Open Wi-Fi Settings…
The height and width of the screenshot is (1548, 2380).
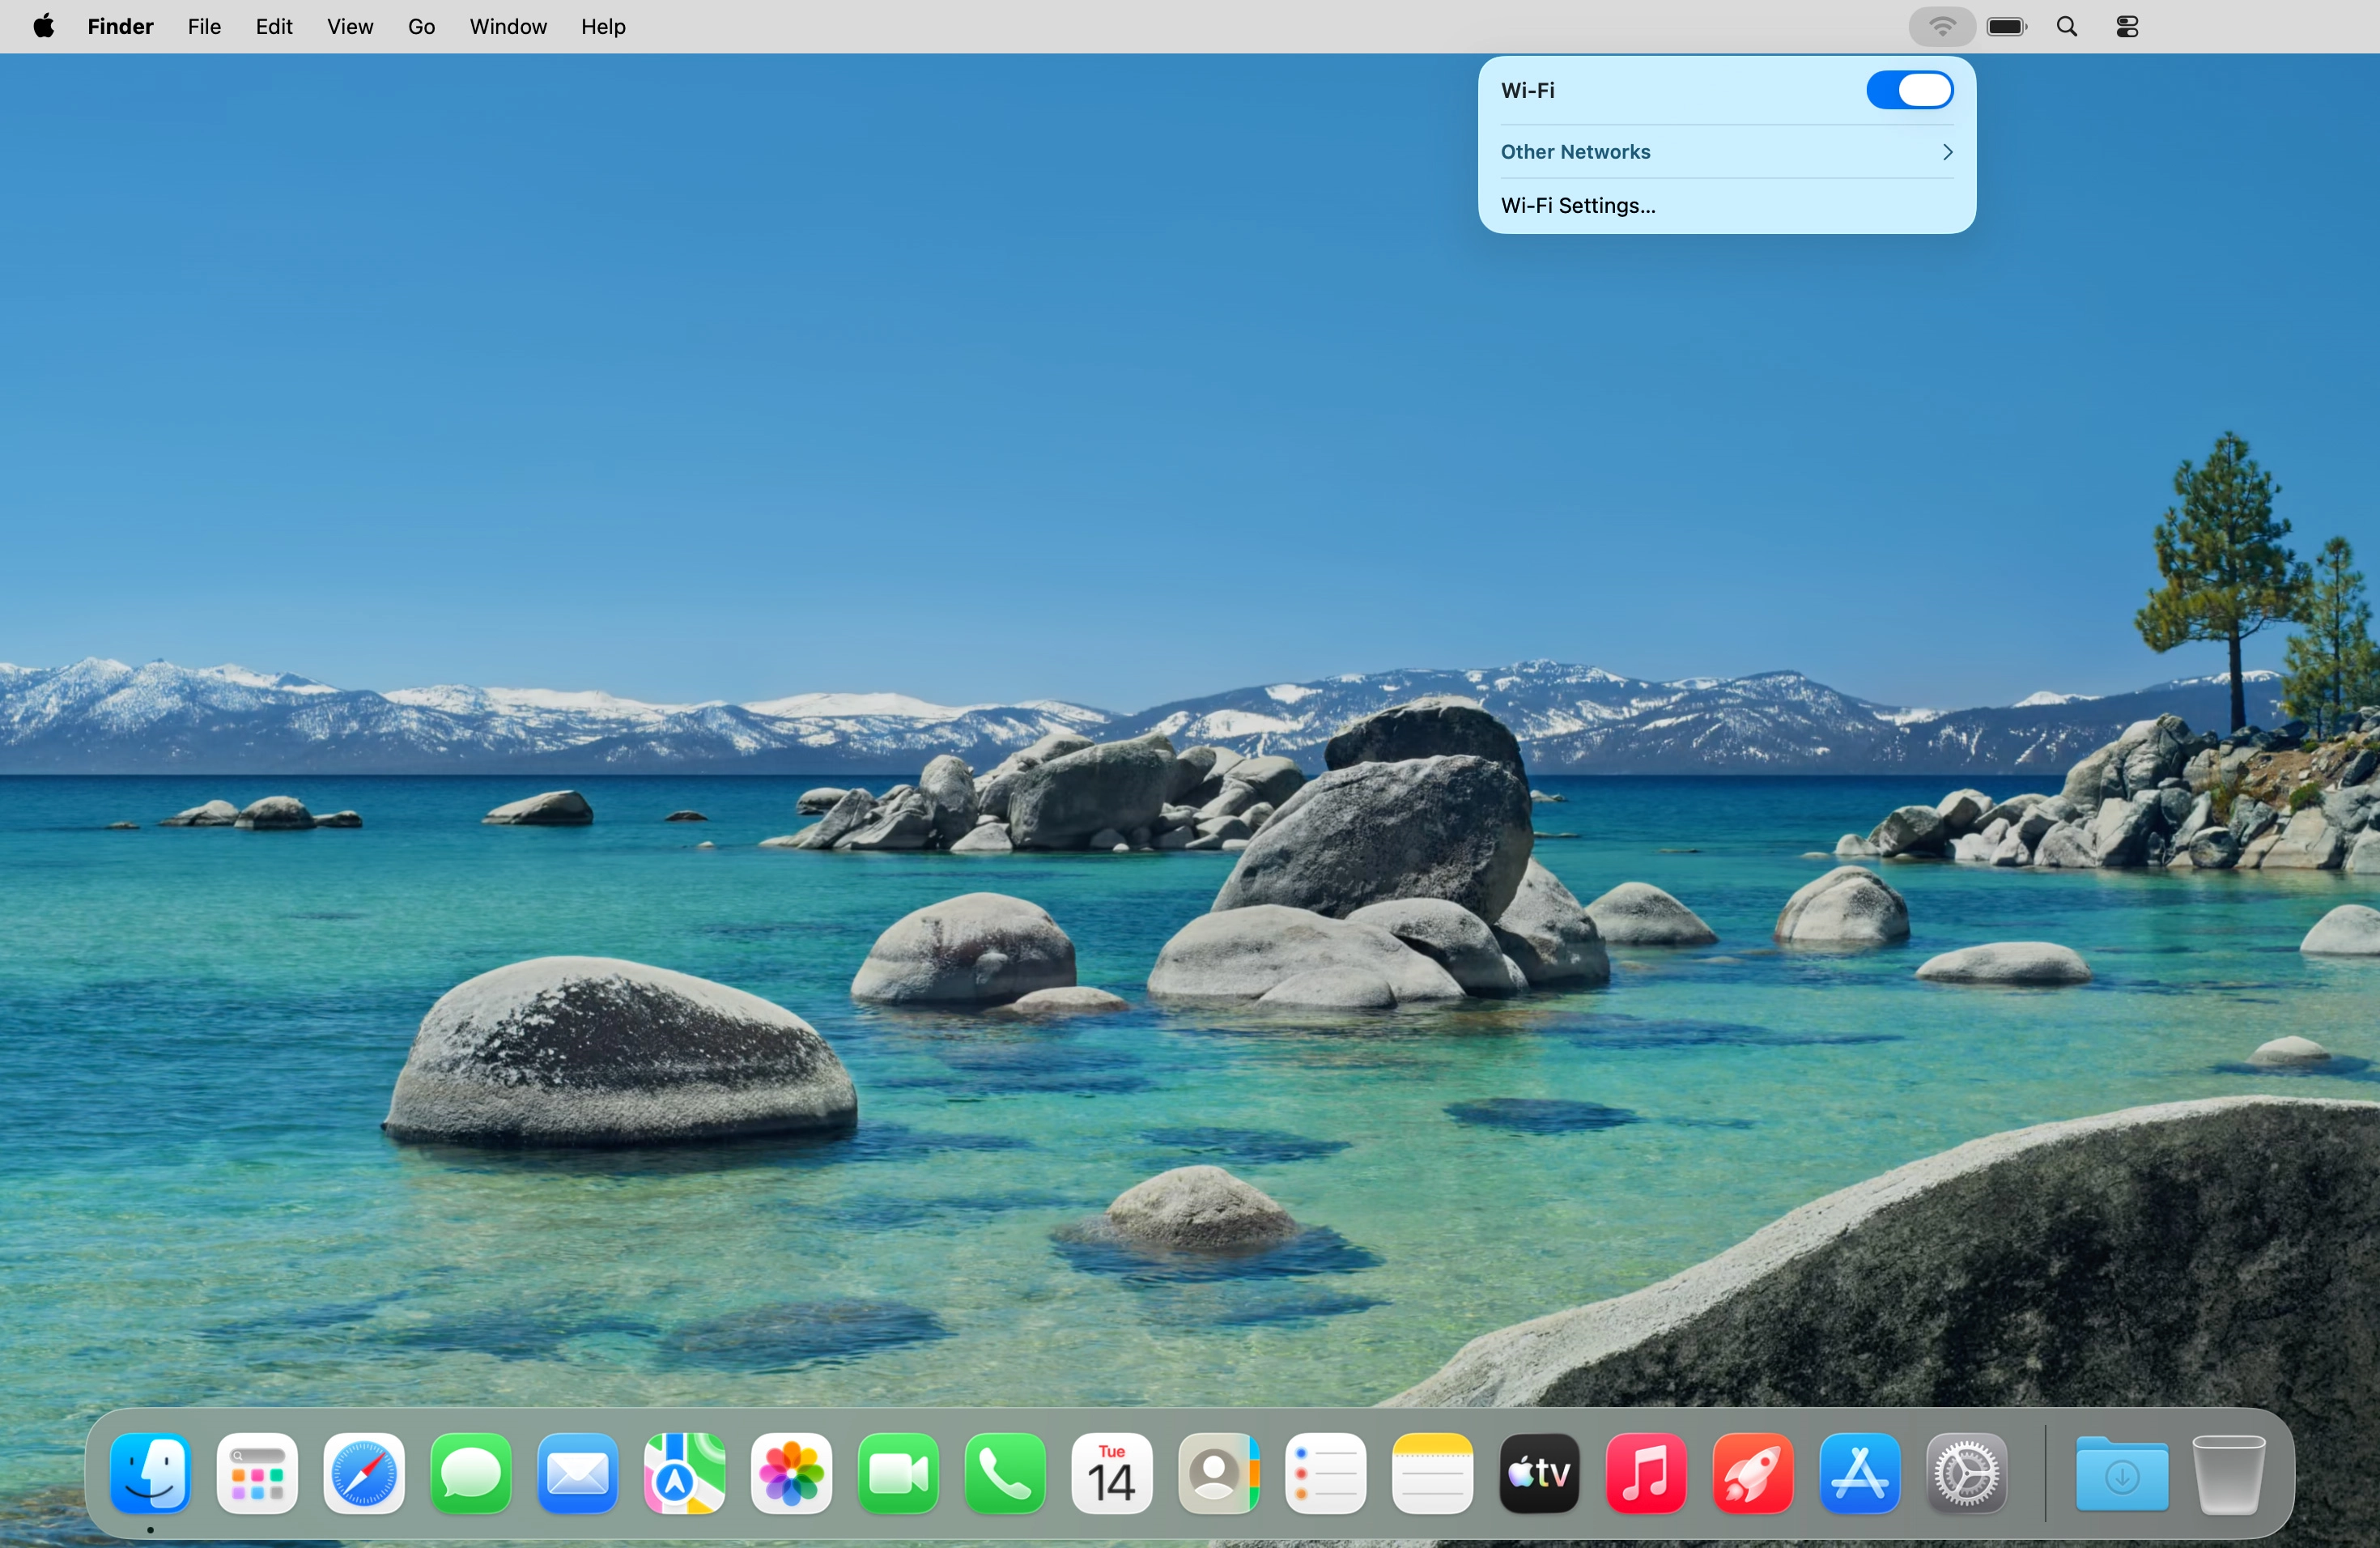click(1578, 206)
